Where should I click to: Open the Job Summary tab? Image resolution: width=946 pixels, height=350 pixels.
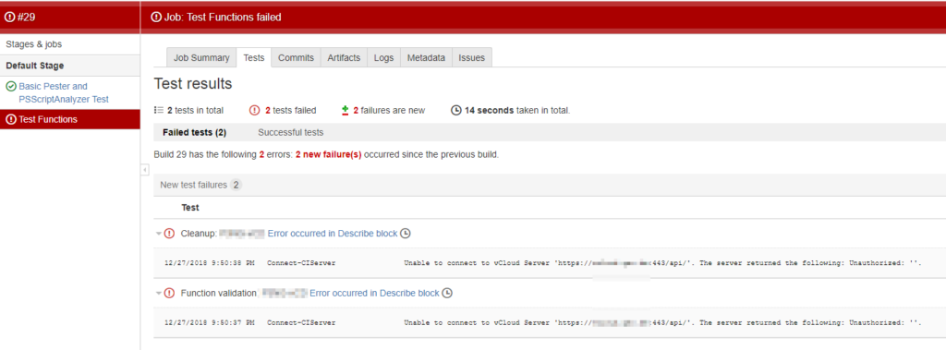point(201,58)
